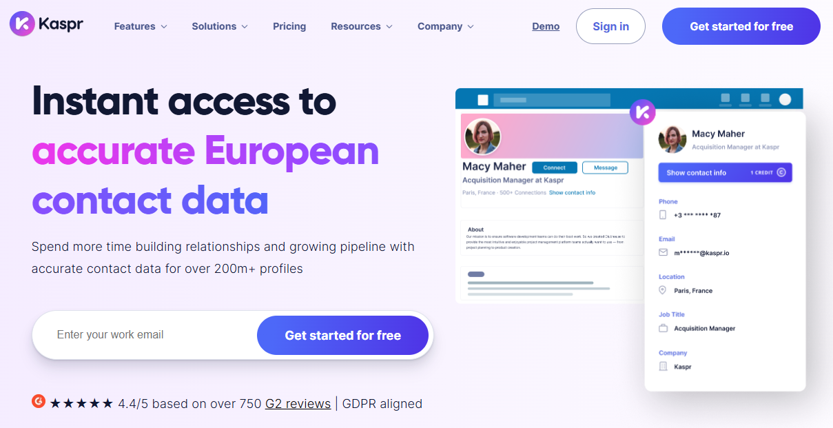
Task: Click the location pin icon beside Paris, France
Action: point(663,290)
